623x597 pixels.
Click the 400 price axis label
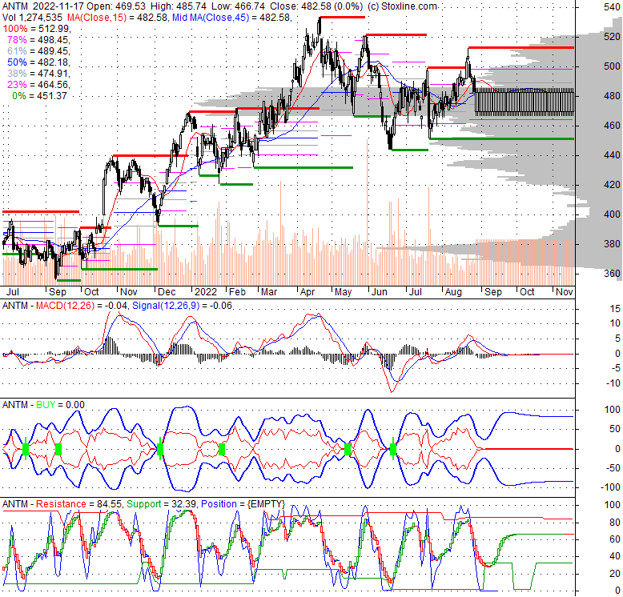click(x=612, y=214)
